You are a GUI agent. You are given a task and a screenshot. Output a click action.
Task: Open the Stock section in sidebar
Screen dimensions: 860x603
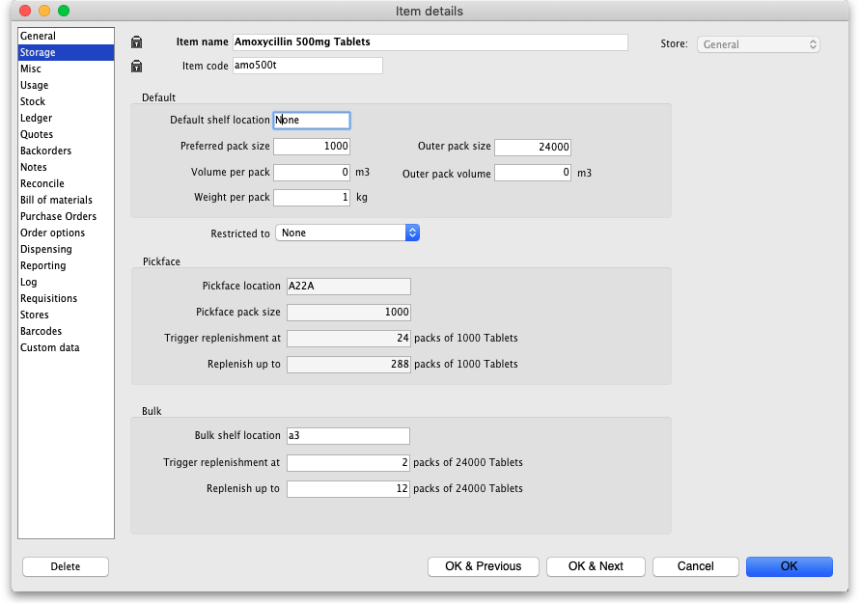tap(33, 101)
